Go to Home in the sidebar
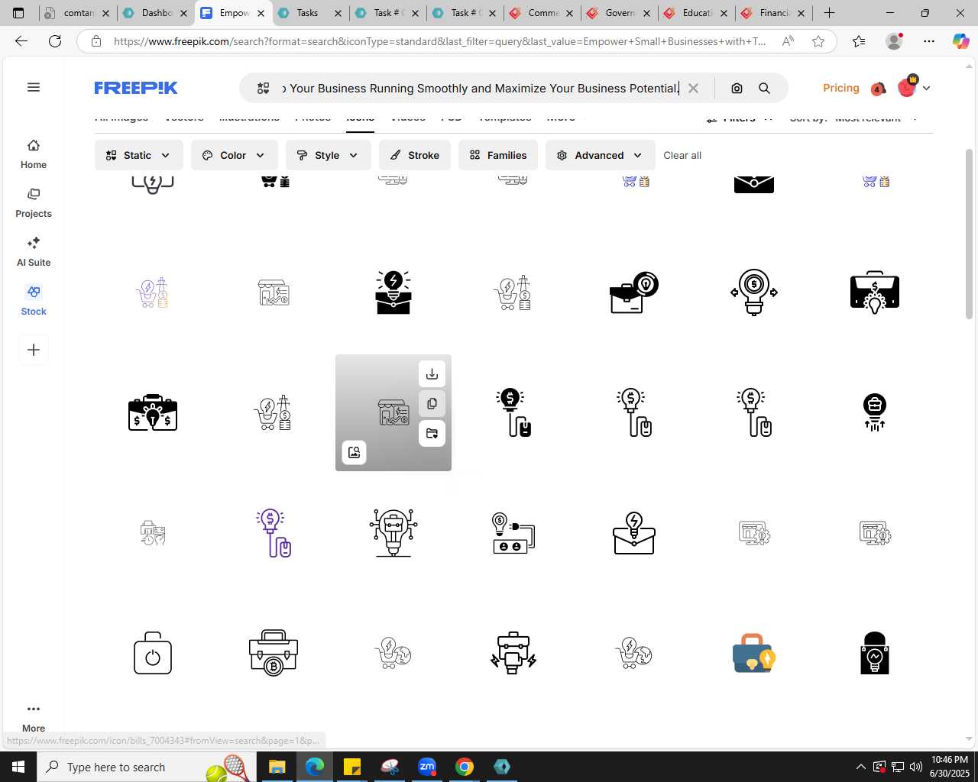 click(x=34, y=154)
